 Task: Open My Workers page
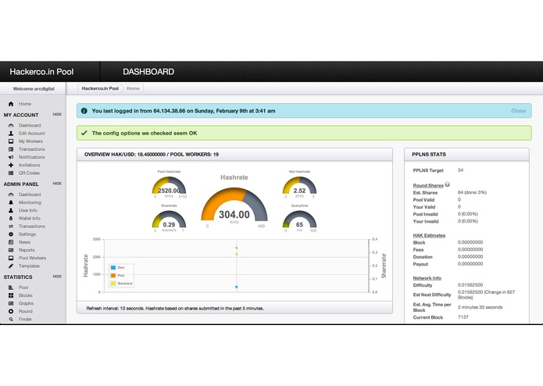(x=30, y=141)
